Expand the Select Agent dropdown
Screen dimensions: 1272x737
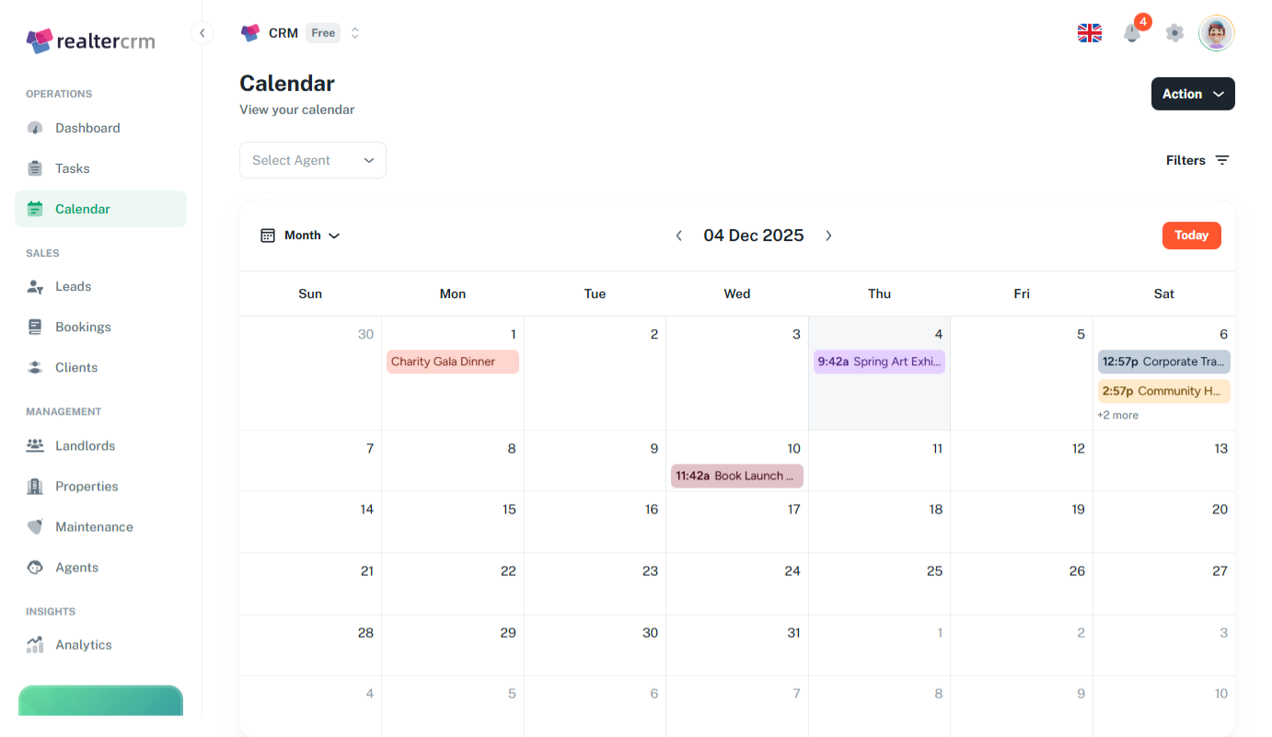pyautogui.click(x=313, y=160)
